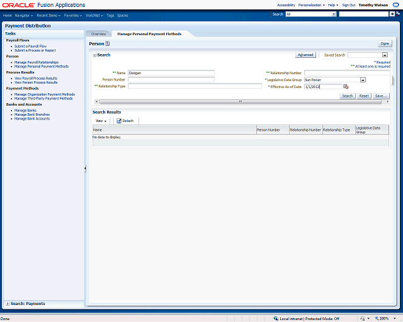Expand the Search: Payments panel
The image size is (403, 322).
(7, 304)
